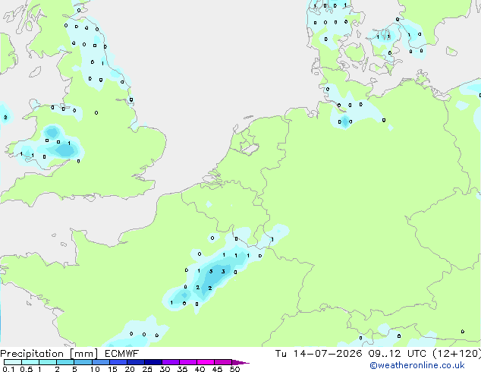Click the above-50 mm arrow tip of legend

pos(240,362)
